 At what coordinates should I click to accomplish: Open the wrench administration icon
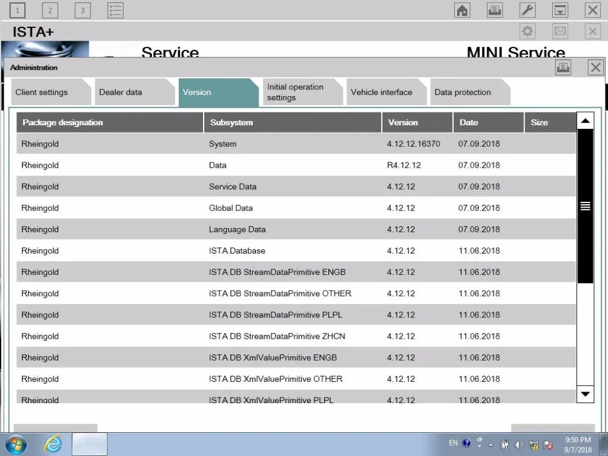coord(527,10)
